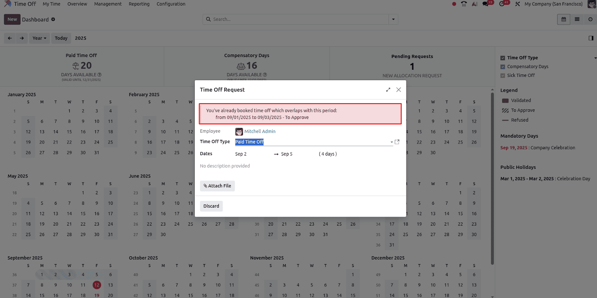
Task: Select the calendar view icon
Action: click(563, 19)
